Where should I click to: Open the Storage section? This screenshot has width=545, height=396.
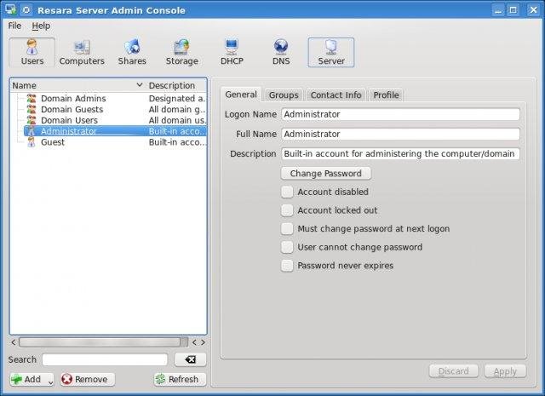[181, 53]
